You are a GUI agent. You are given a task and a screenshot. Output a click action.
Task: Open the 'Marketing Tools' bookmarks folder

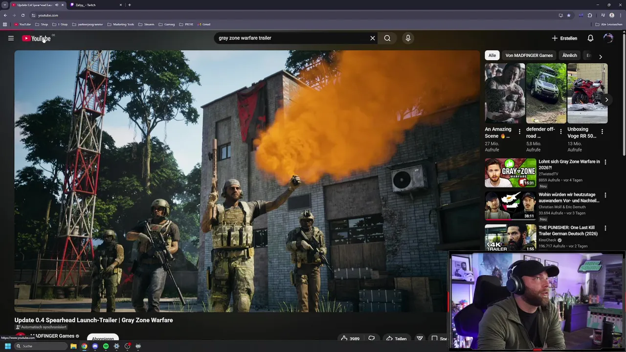click(x=121, y=24)
